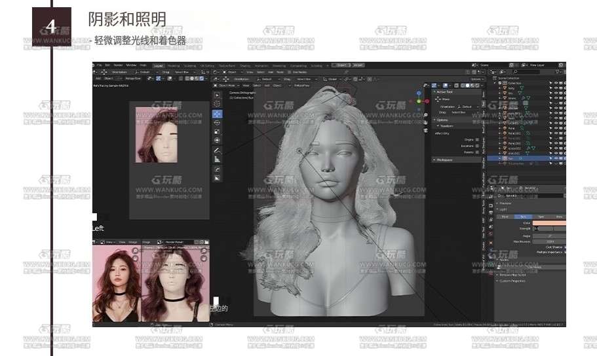Open the Orientation Default dropdown in sidebar

pos(468,107)
